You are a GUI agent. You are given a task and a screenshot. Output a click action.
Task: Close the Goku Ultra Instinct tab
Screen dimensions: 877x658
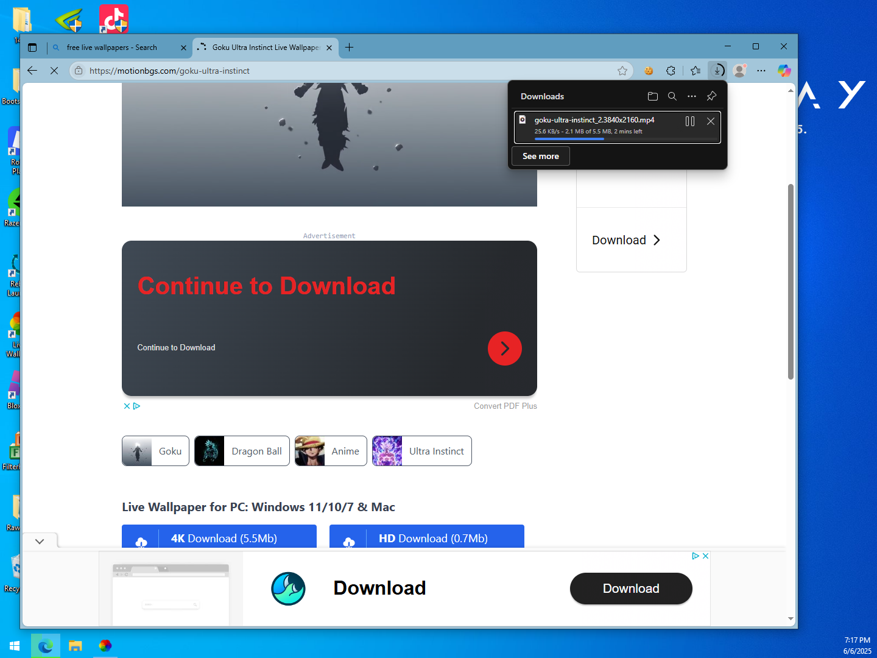click(x=329, y=48)
